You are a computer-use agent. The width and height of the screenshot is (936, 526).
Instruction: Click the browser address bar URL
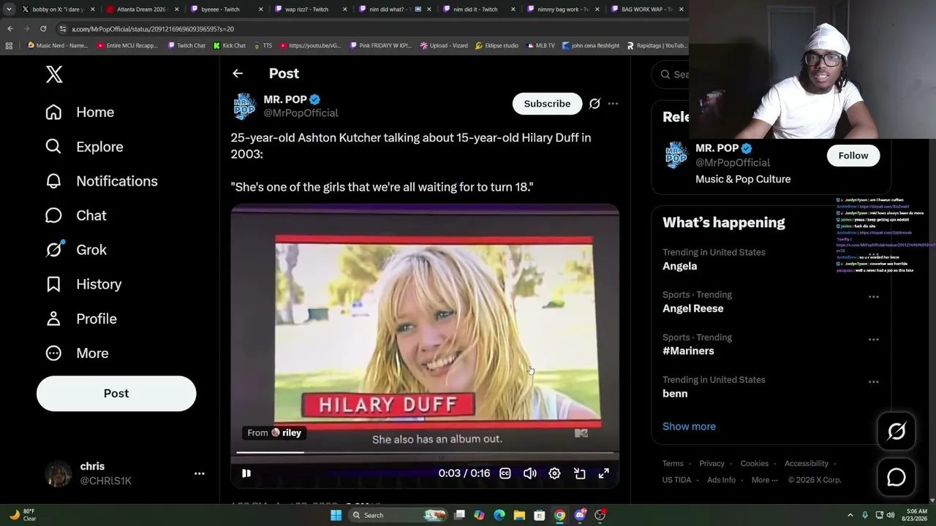tap(153, 28)
